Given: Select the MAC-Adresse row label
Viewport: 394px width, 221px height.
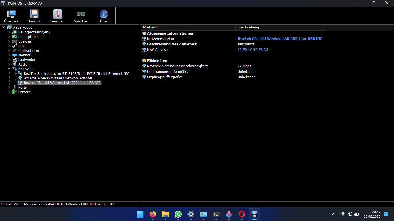Looking at the screenshot, I should pyautogui.click(x=158, y=50).
